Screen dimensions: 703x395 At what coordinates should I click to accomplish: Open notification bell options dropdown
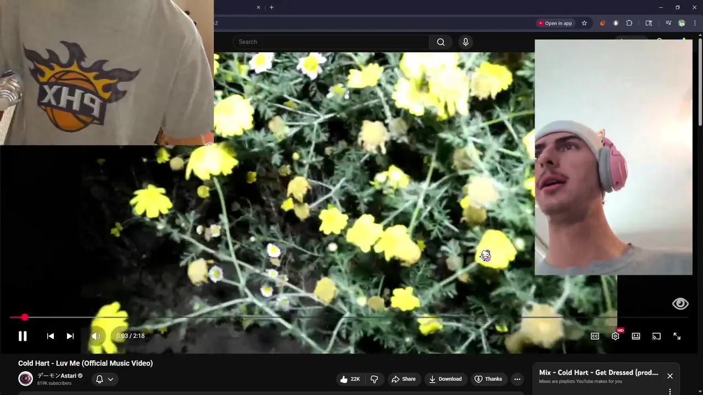click(x=104, y=379)
